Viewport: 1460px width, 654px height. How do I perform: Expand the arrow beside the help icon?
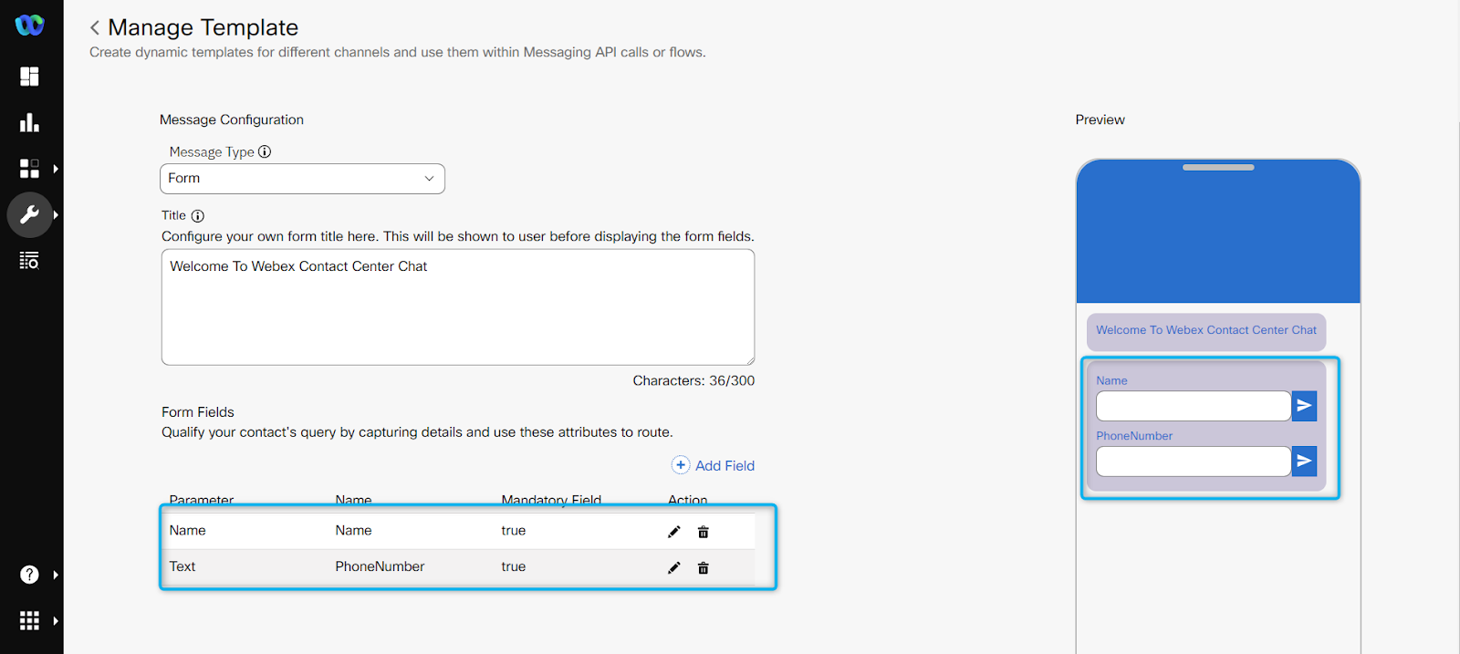[56, 575]
